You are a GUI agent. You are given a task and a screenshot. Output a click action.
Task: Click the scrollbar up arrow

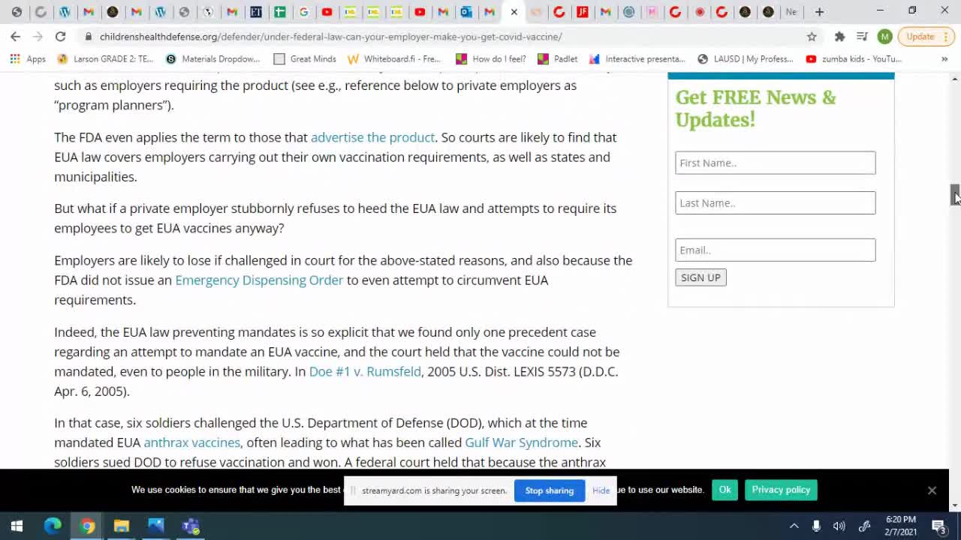coord(955,78)
